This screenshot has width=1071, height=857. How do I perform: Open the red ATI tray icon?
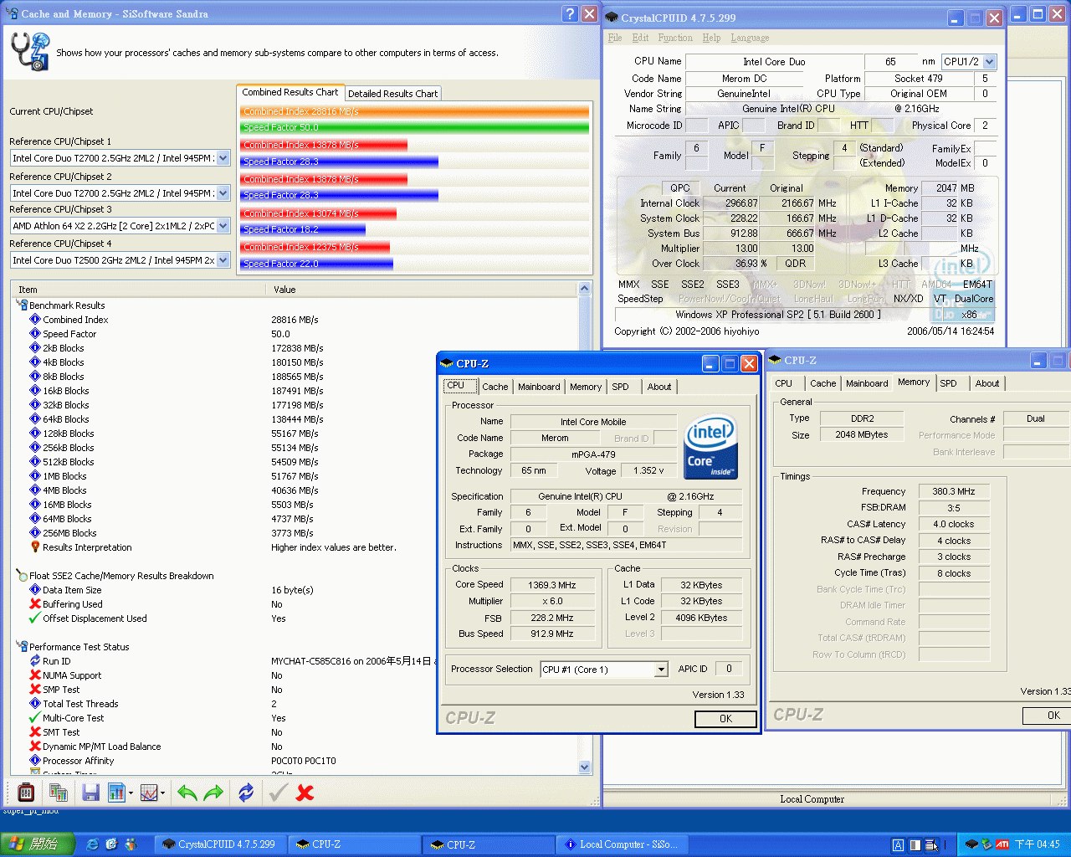click(1002, 844)
